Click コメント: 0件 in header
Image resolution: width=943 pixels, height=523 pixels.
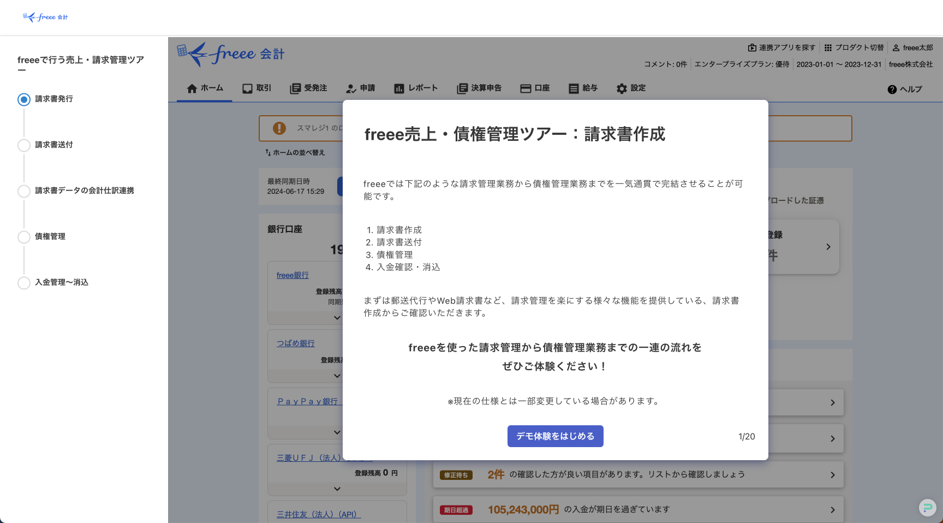pyautogui.click(x=665, y=64)
